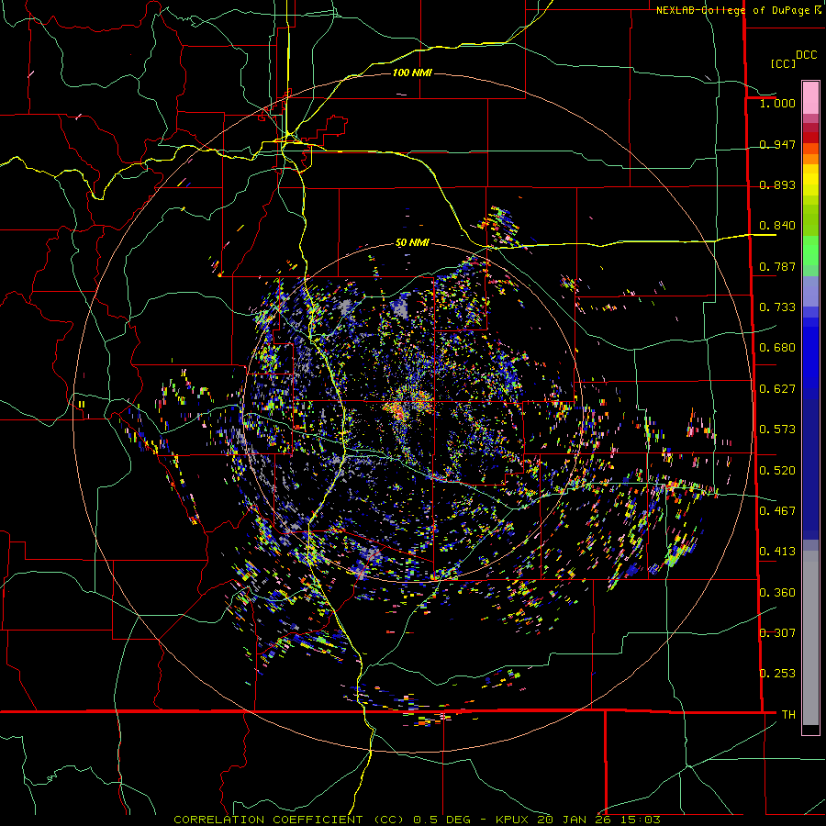
Task: Click the DCC label above the color bar
Action: [806, 55]
